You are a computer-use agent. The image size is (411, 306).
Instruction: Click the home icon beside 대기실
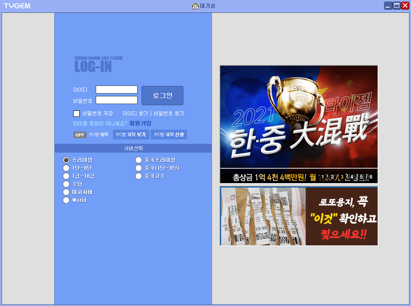[x=195, y=6]
